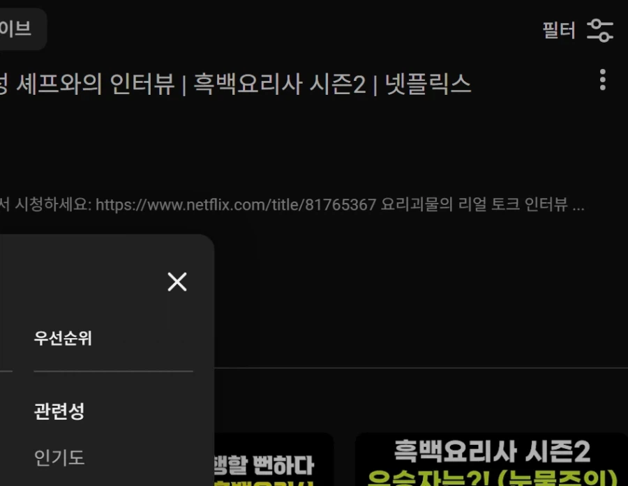Dismiss the sorting dialog with the close button

click(x=177, y=282)
